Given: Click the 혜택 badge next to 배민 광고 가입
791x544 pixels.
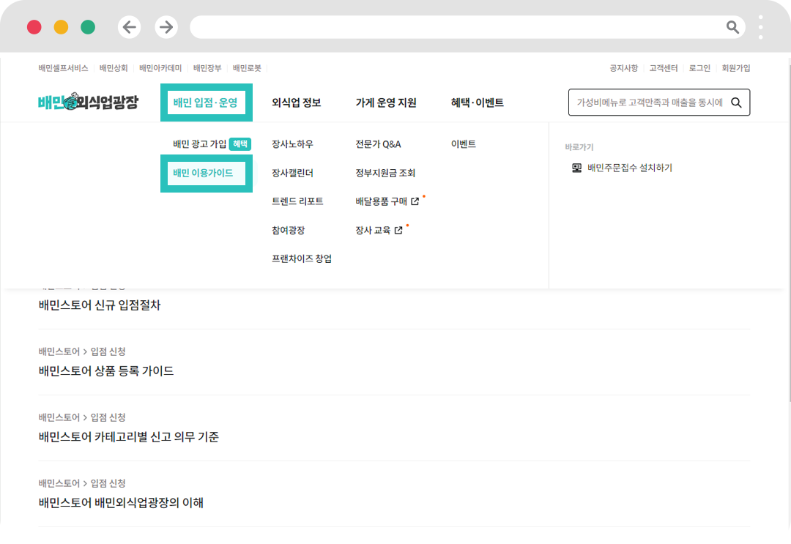Looking at the screenshot, I should tap(240, 144).
